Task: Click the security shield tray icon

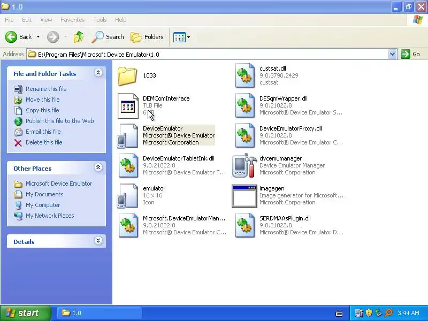Action: [x=369, y=313]
